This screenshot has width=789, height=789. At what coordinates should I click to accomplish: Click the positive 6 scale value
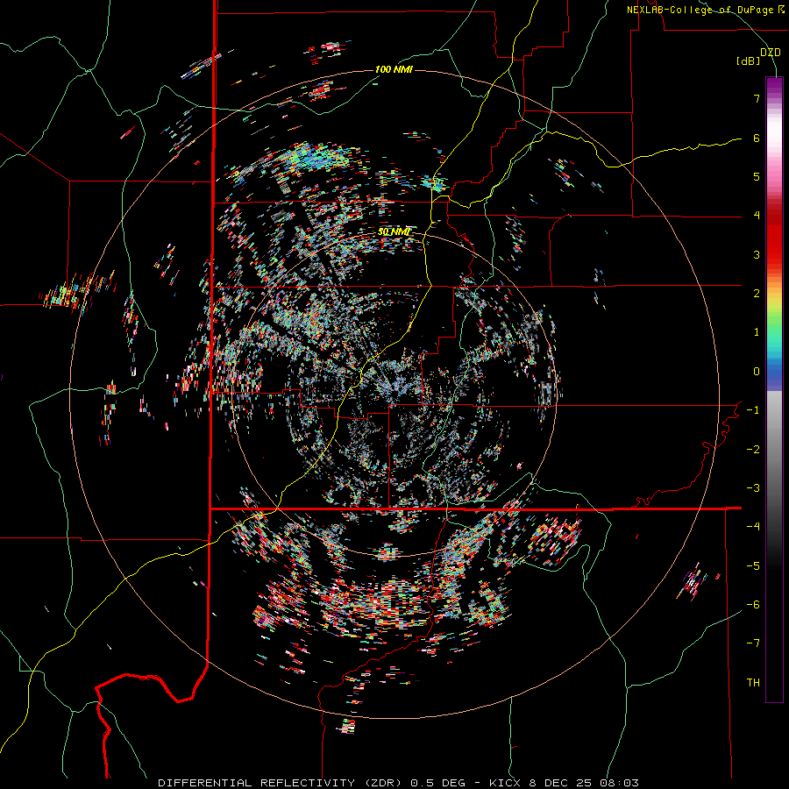[757, 138]
